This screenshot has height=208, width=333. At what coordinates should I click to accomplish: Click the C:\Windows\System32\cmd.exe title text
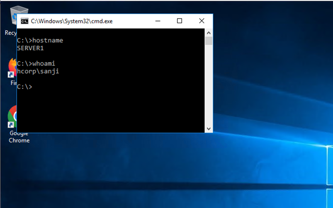pyautogui.click(x=71, y=21)
